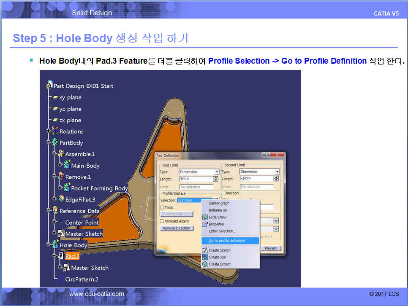The height and width of the screenshot is (306, 408).
Task: Click the Preview button
Action: pos(270,248)
